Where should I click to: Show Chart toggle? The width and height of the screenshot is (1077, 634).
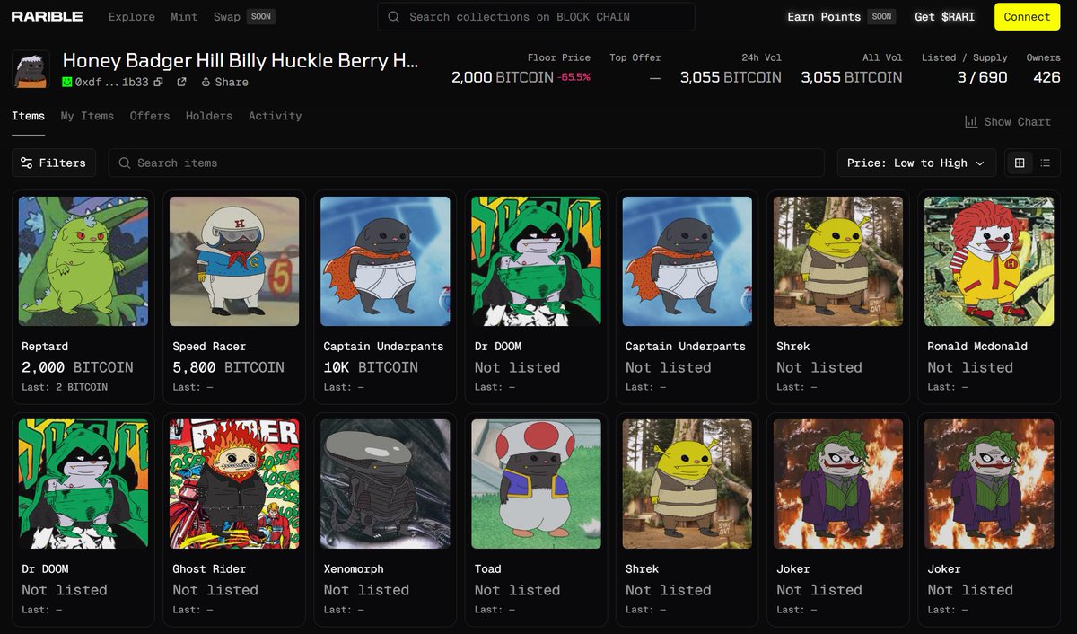1007,121
